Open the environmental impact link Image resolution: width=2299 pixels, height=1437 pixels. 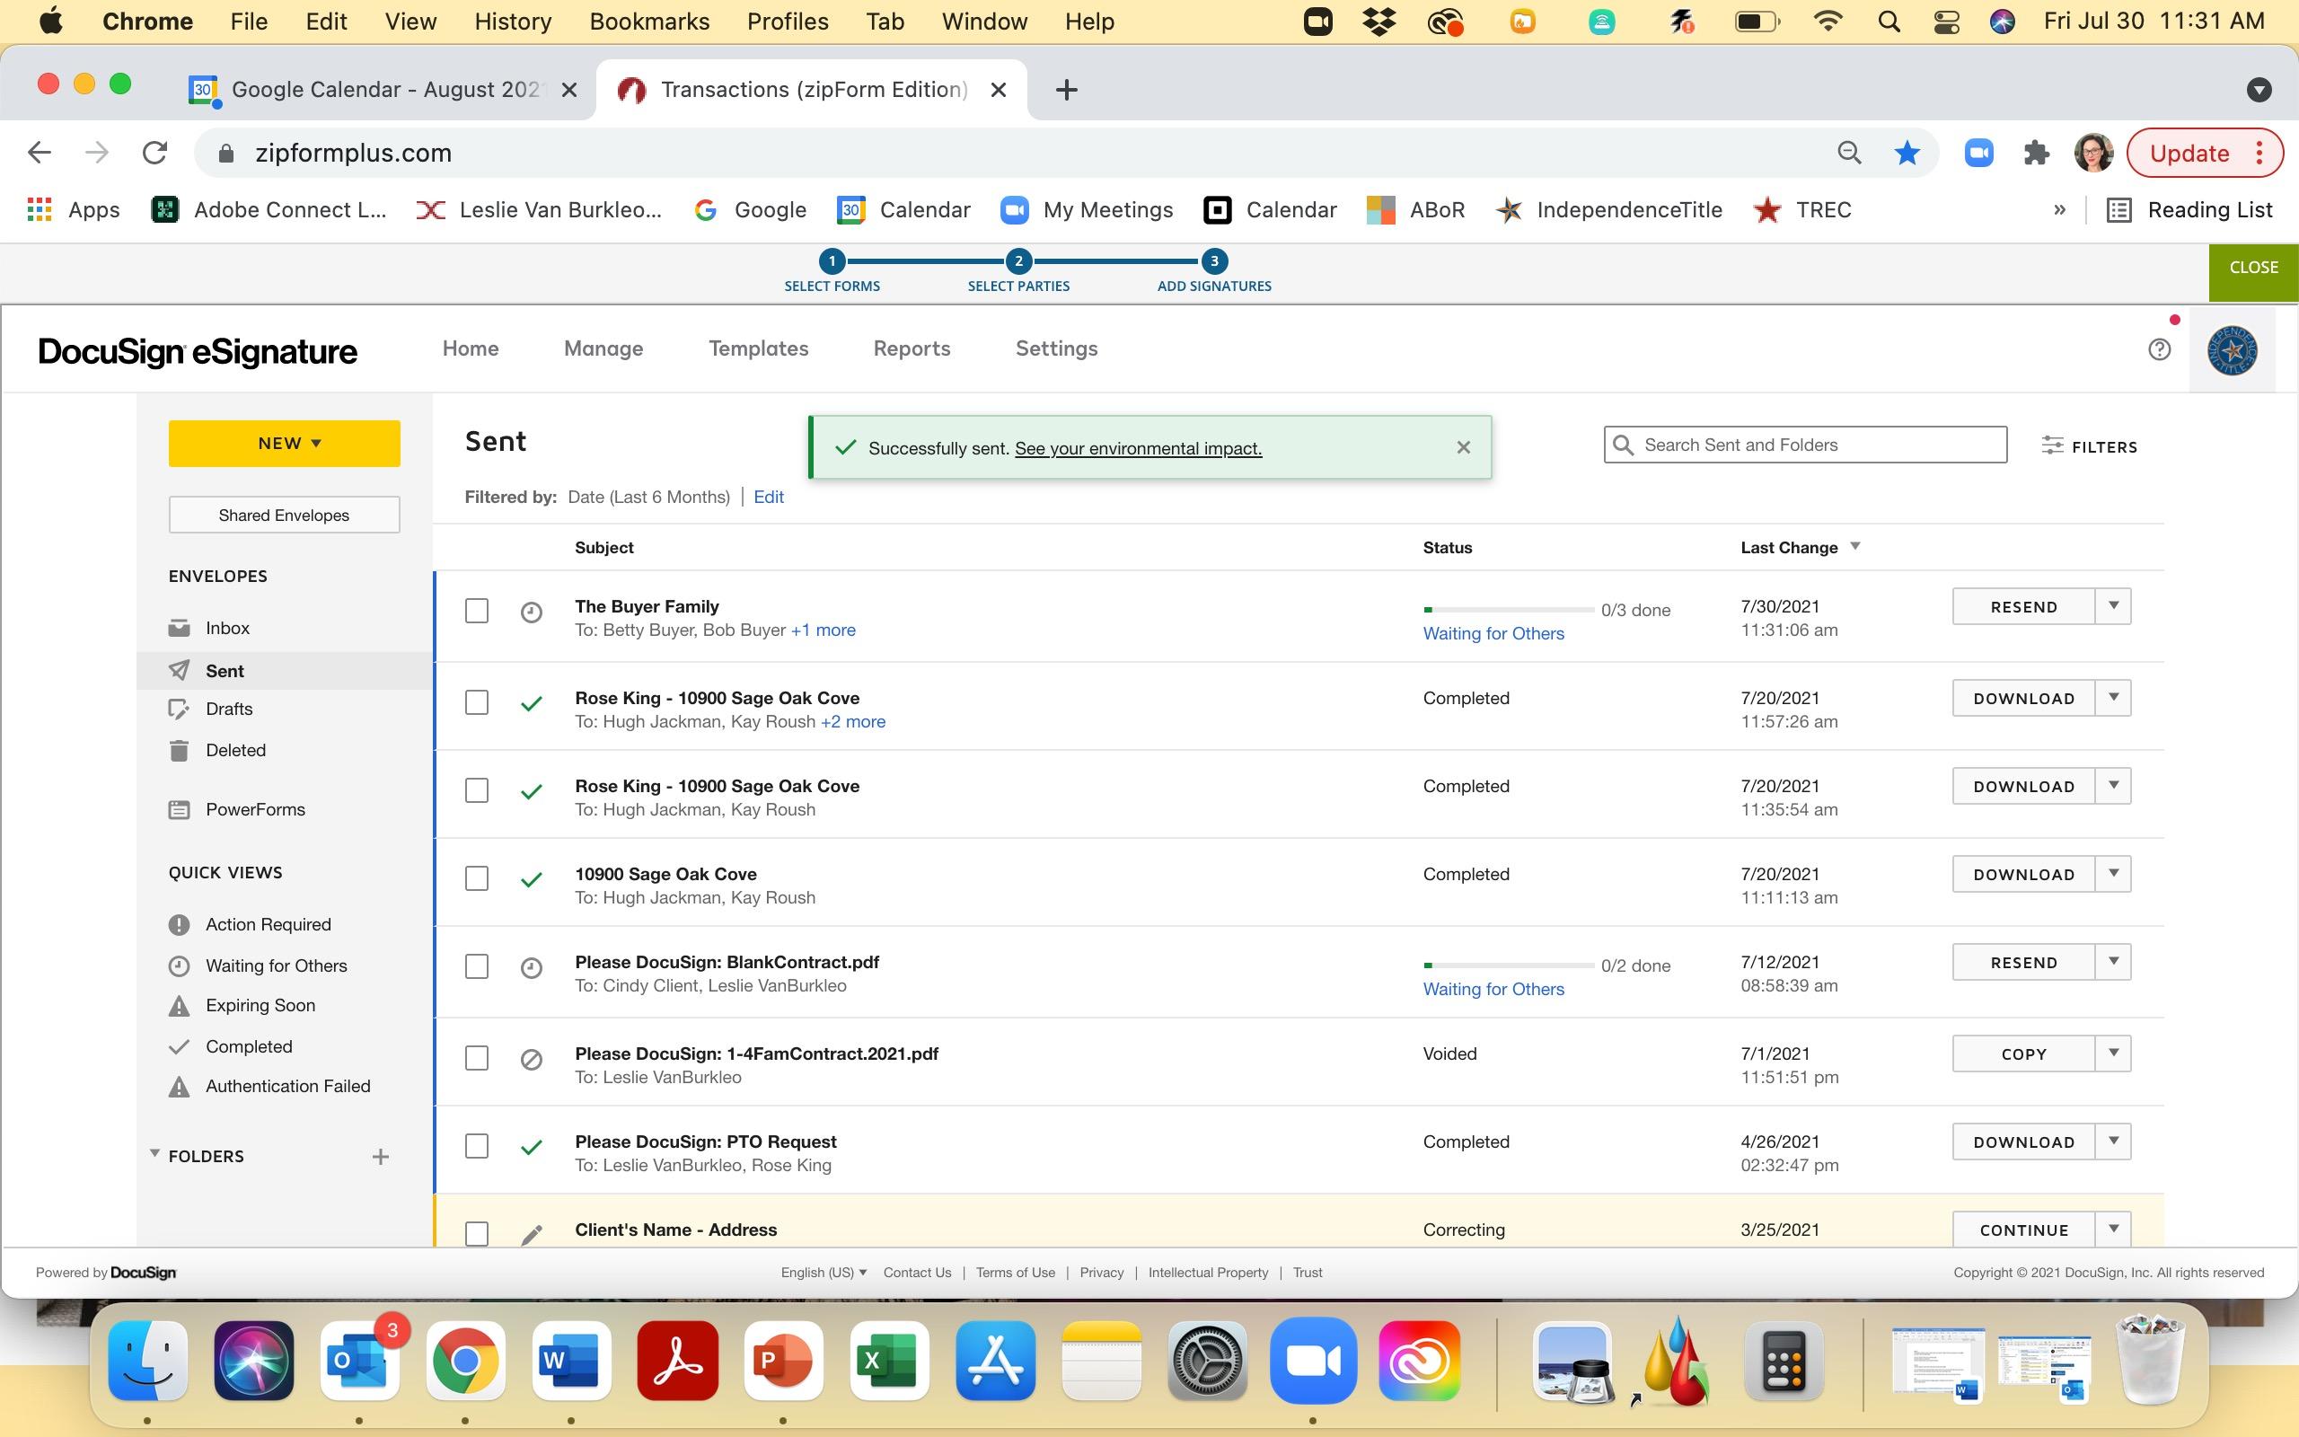click(x=1138, y=448)
